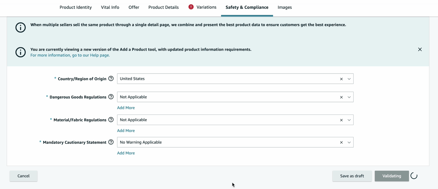The width and height of the screenshot is (438, 189).
Task: Open the Country/Region of Origin help tooltip
Action: click(x=111, y=78)
